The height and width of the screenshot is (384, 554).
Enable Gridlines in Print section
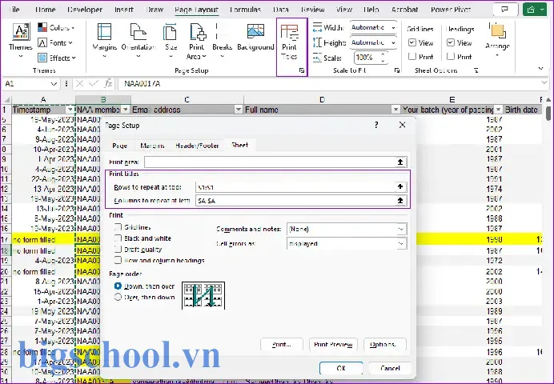click(118, 227)
